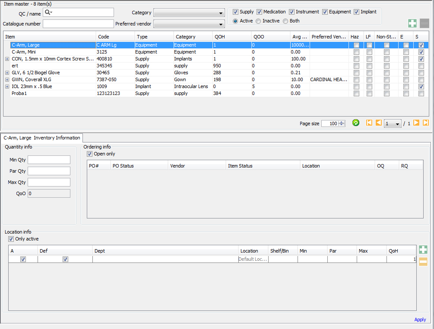Image resolution: width=434 pixels, height=329 pixels.
Task: Select the Inactive radio button
Action: 258,21
